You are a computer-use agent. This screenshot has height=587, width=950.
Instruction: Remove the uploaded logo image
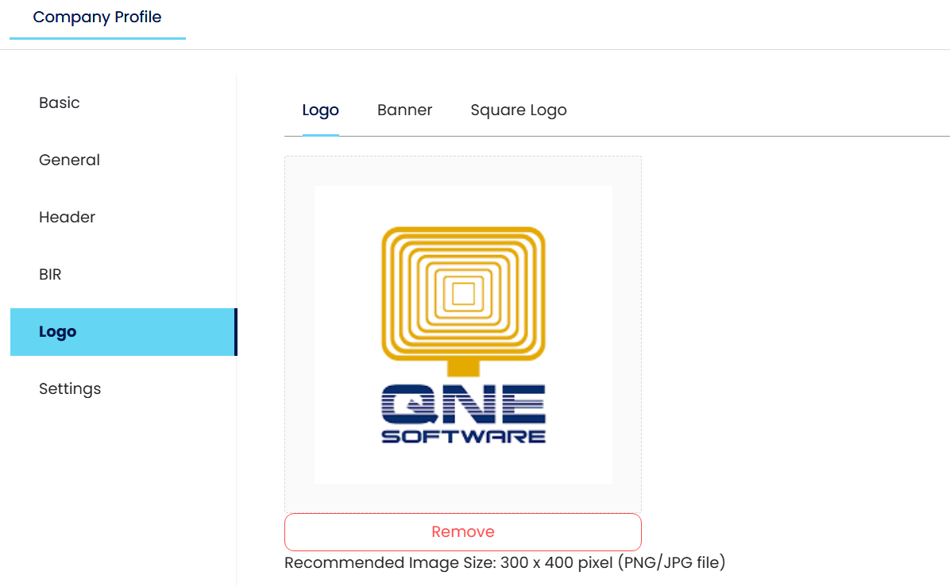tap(463, 532)
